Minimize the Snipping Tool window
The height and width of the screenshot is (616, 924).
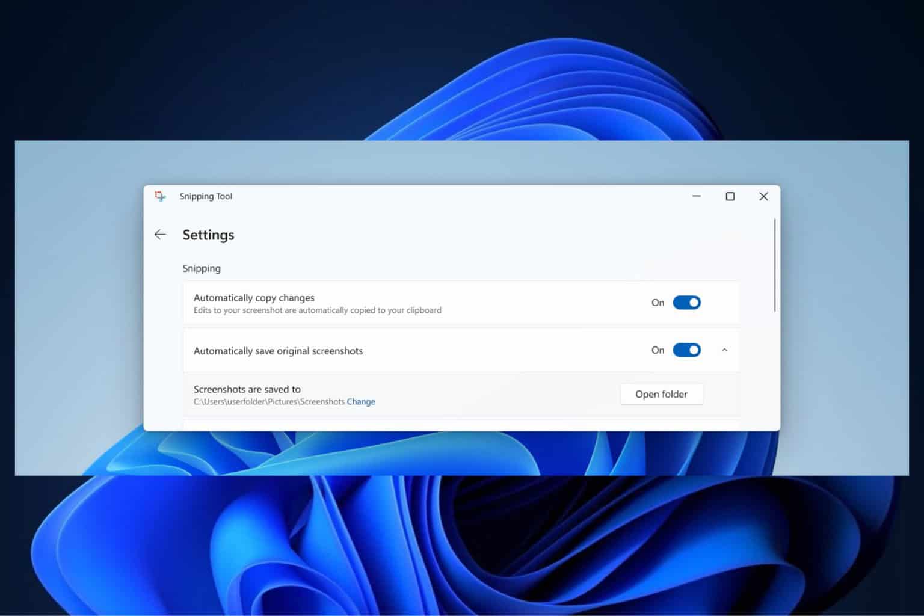697,196
